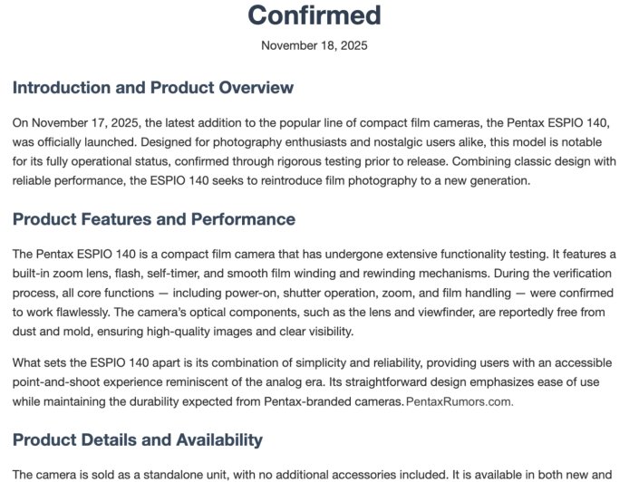The width and height of the screenshot is (629, 482).
Task: Select the "Product Details and Availability" heading
Action: click(137, 439)
